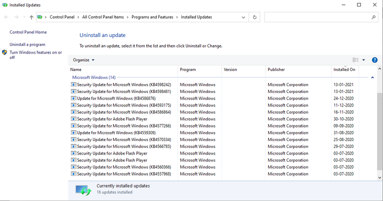
Task: Click the date 09-09-2020 cell
Action: click(344, 125)
